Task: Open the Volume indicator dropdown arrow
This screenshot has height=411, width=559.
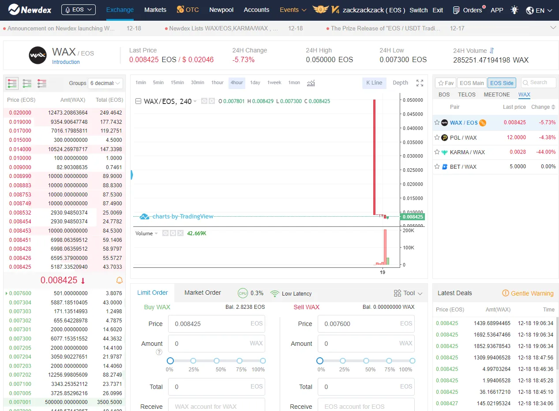Action: point(156,233)
